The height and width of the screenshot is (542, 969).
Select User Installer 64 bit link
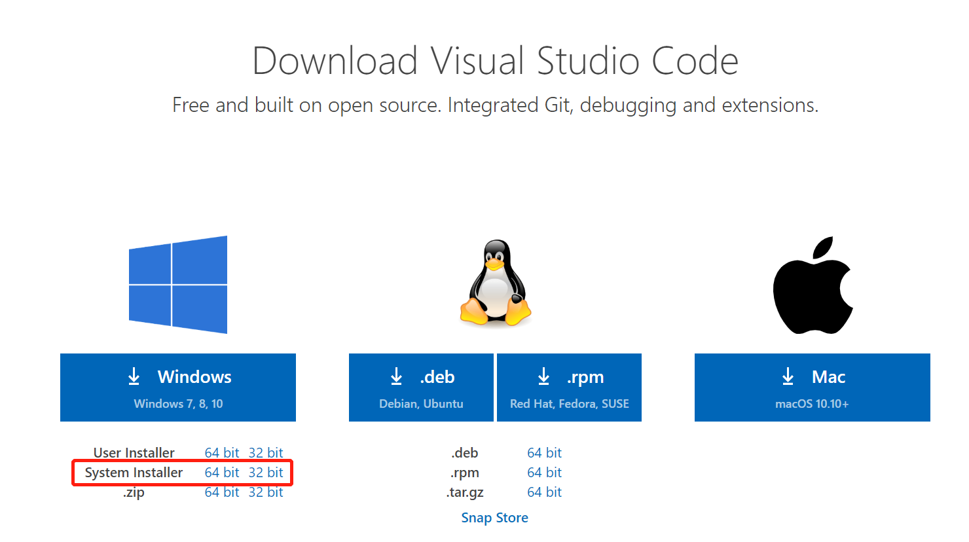point(222,453)
